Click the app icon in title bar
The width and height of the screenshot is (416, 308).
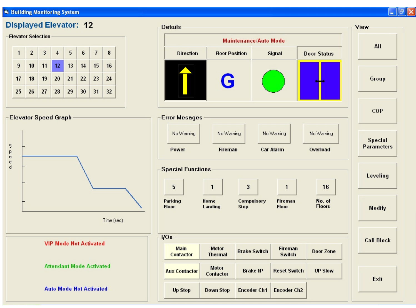click(6, 12)
